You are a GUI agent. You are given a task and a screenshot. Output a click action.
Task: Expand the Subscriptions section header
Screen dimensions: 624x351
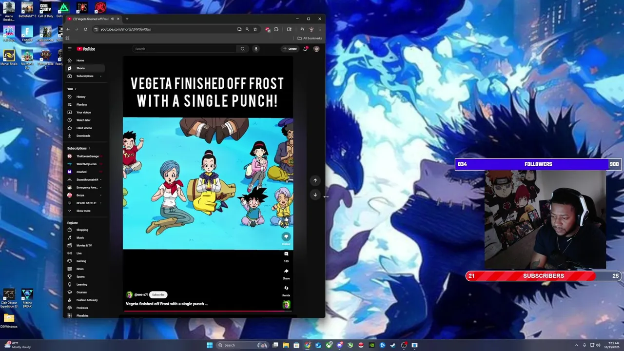pos(78,148)
